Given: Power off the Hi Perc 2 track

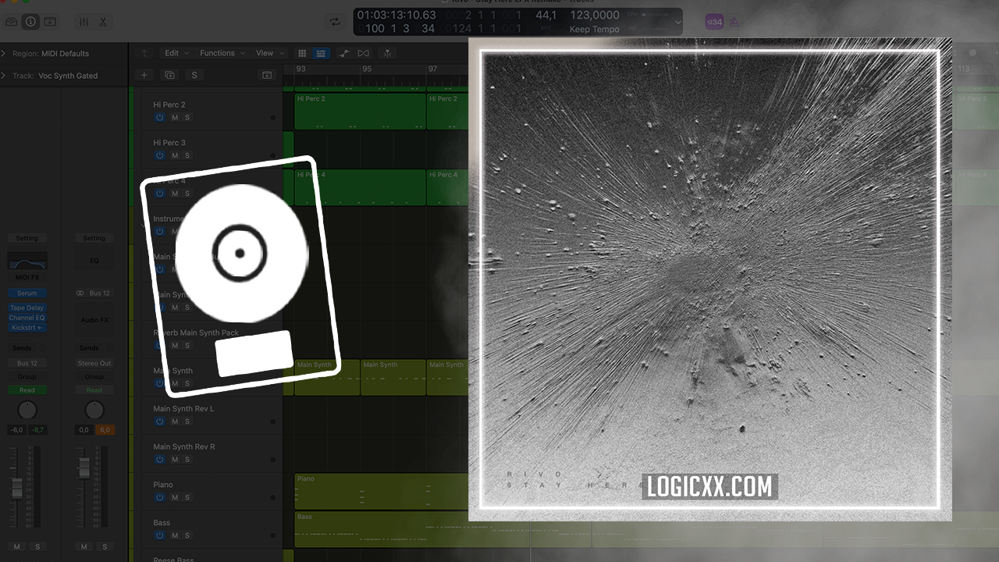Looking at the screenshot, I should [160, 117].
